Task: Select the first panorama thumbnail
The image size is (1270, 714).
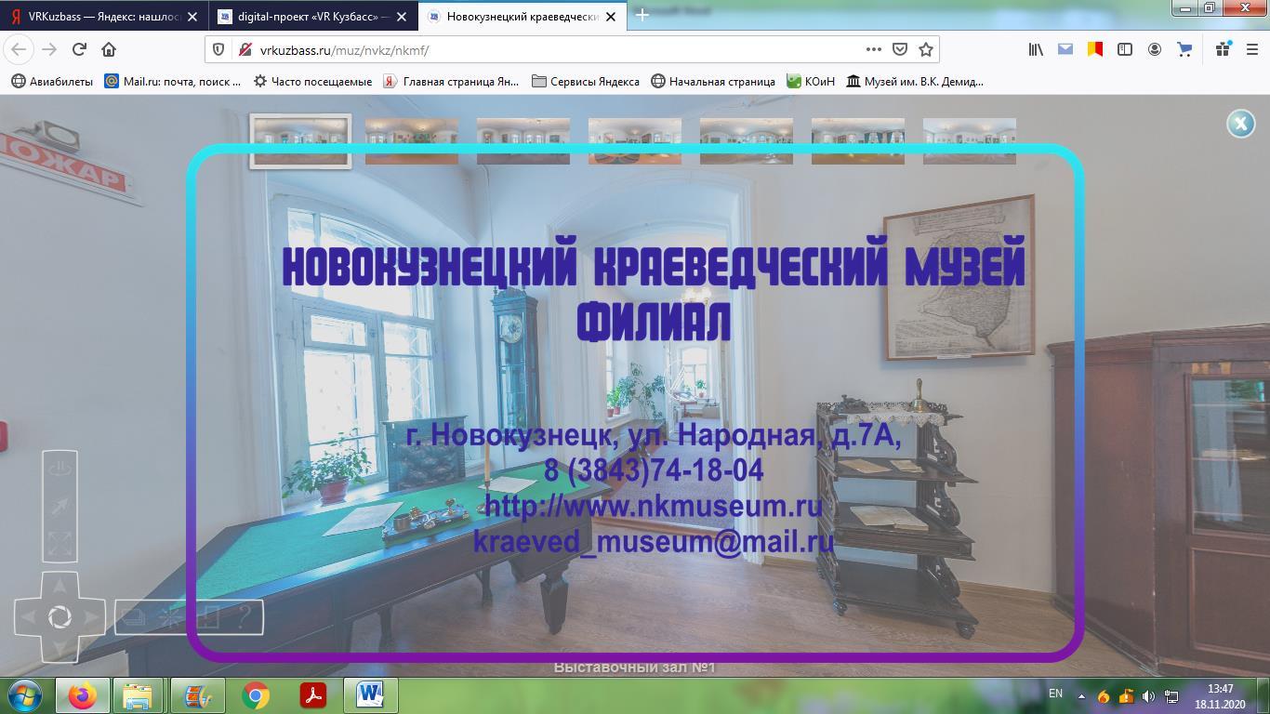Action: tap(300, 141)
